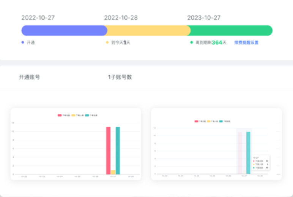Image resolution: width=293 pixels, height=197 pixels.
Task: Select the 2022-10-28 date text
Action: pos(121,17)
